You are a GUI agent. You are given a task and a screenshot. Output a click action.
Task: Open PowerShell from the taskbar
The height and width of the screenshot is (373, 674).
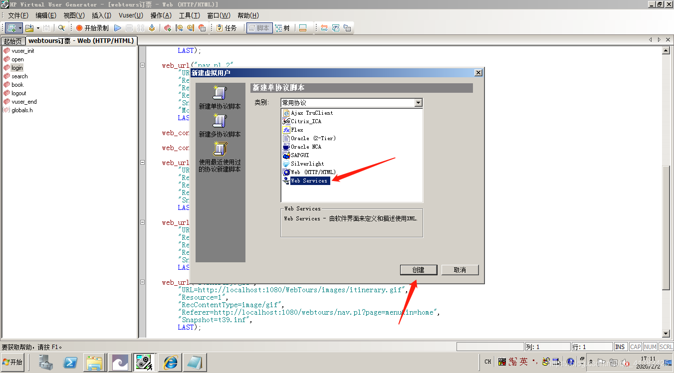point(70,363)
